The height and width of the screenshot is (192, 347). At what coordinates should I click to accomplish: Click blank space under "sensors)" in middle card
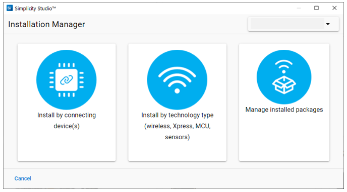[x=177, y=151]
